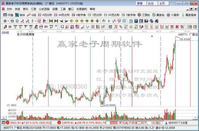Viewport: 199px width, 131px height.
Task: Open the 行情 quotes view
Action: 8,15
